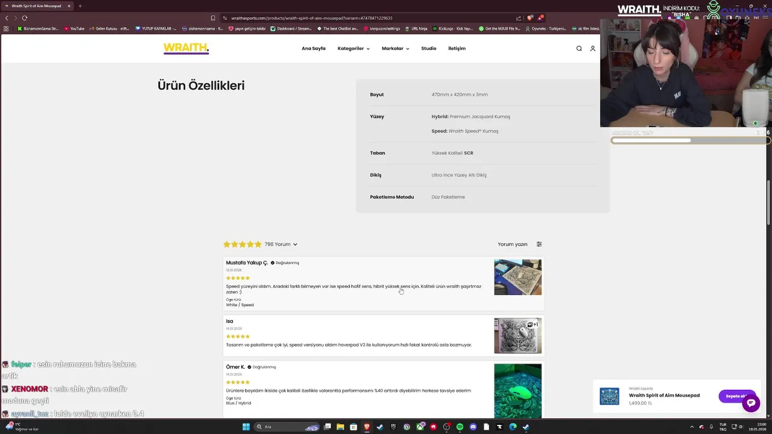Click the White / Speed variant text
This screenshot has width=772, height=434.
click(240, 305)
